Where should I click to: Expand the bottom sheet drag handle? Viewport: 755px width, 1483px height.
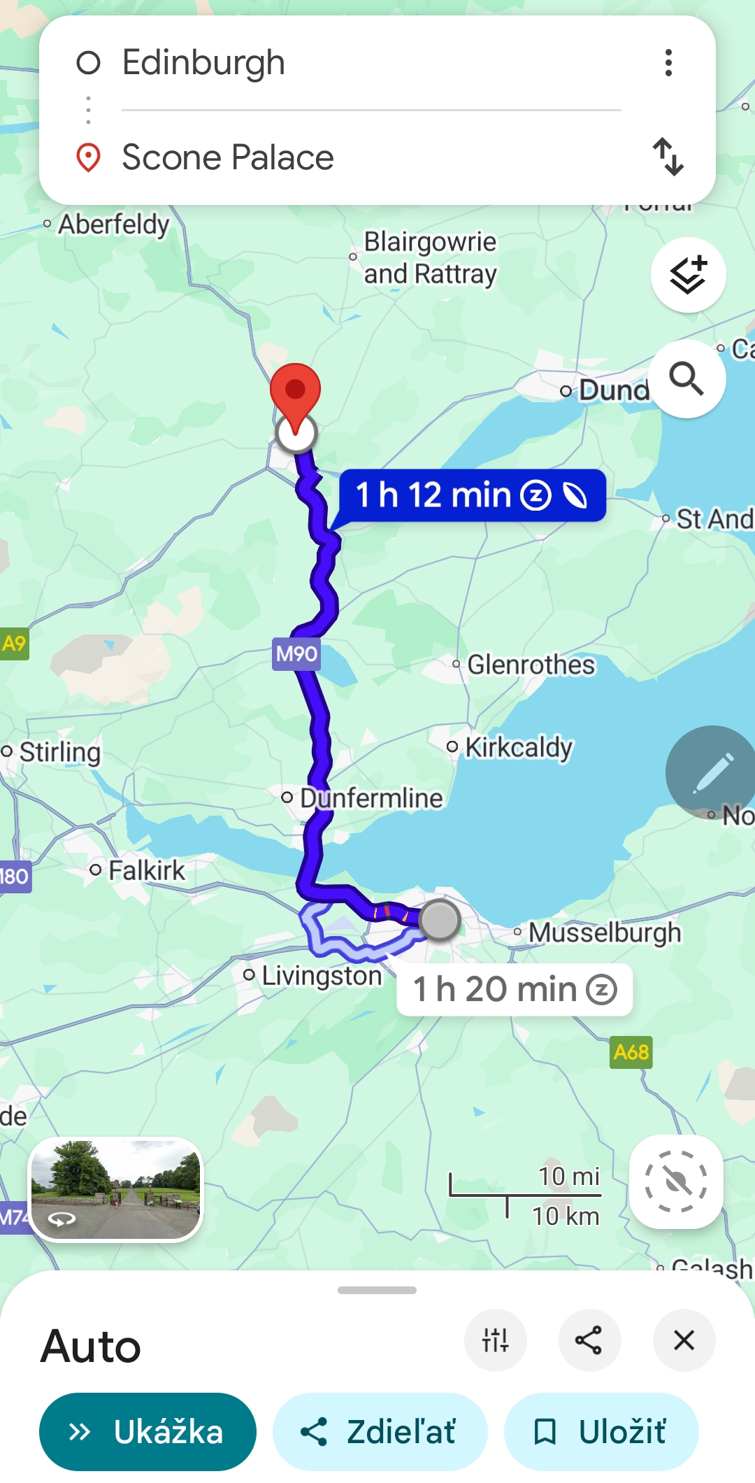377,1290
